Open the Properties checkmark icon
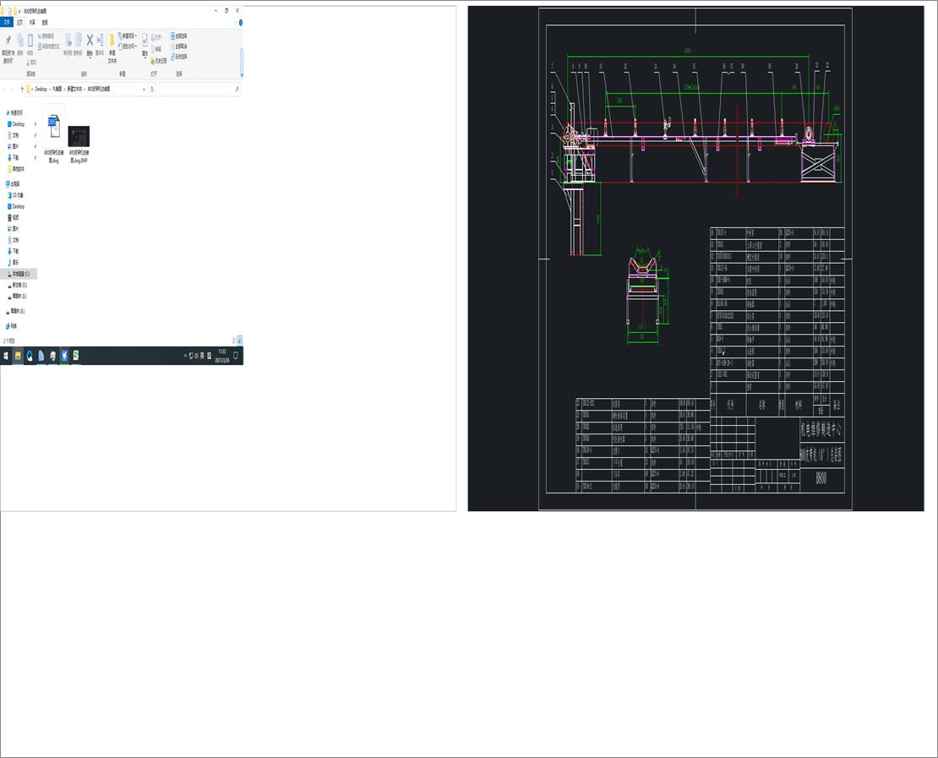 click(145, 41)
